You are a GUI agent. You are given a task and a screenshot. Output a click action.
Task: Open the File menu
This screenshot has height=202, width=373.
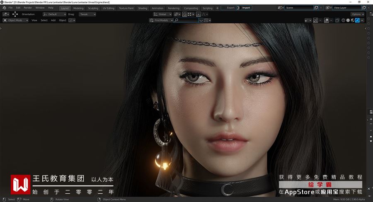click(11, 8)
